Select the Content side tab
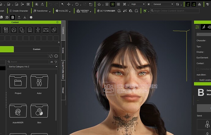This screenshot has width=211, height=135. click(63, 31)
